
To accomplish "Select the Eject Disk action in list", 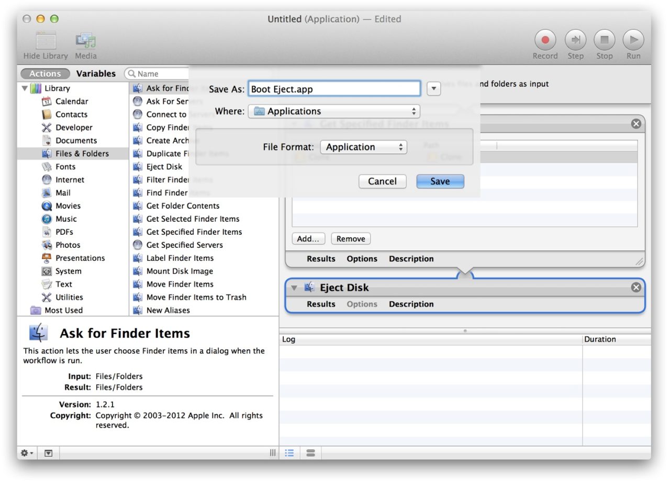I will point(164,167).
